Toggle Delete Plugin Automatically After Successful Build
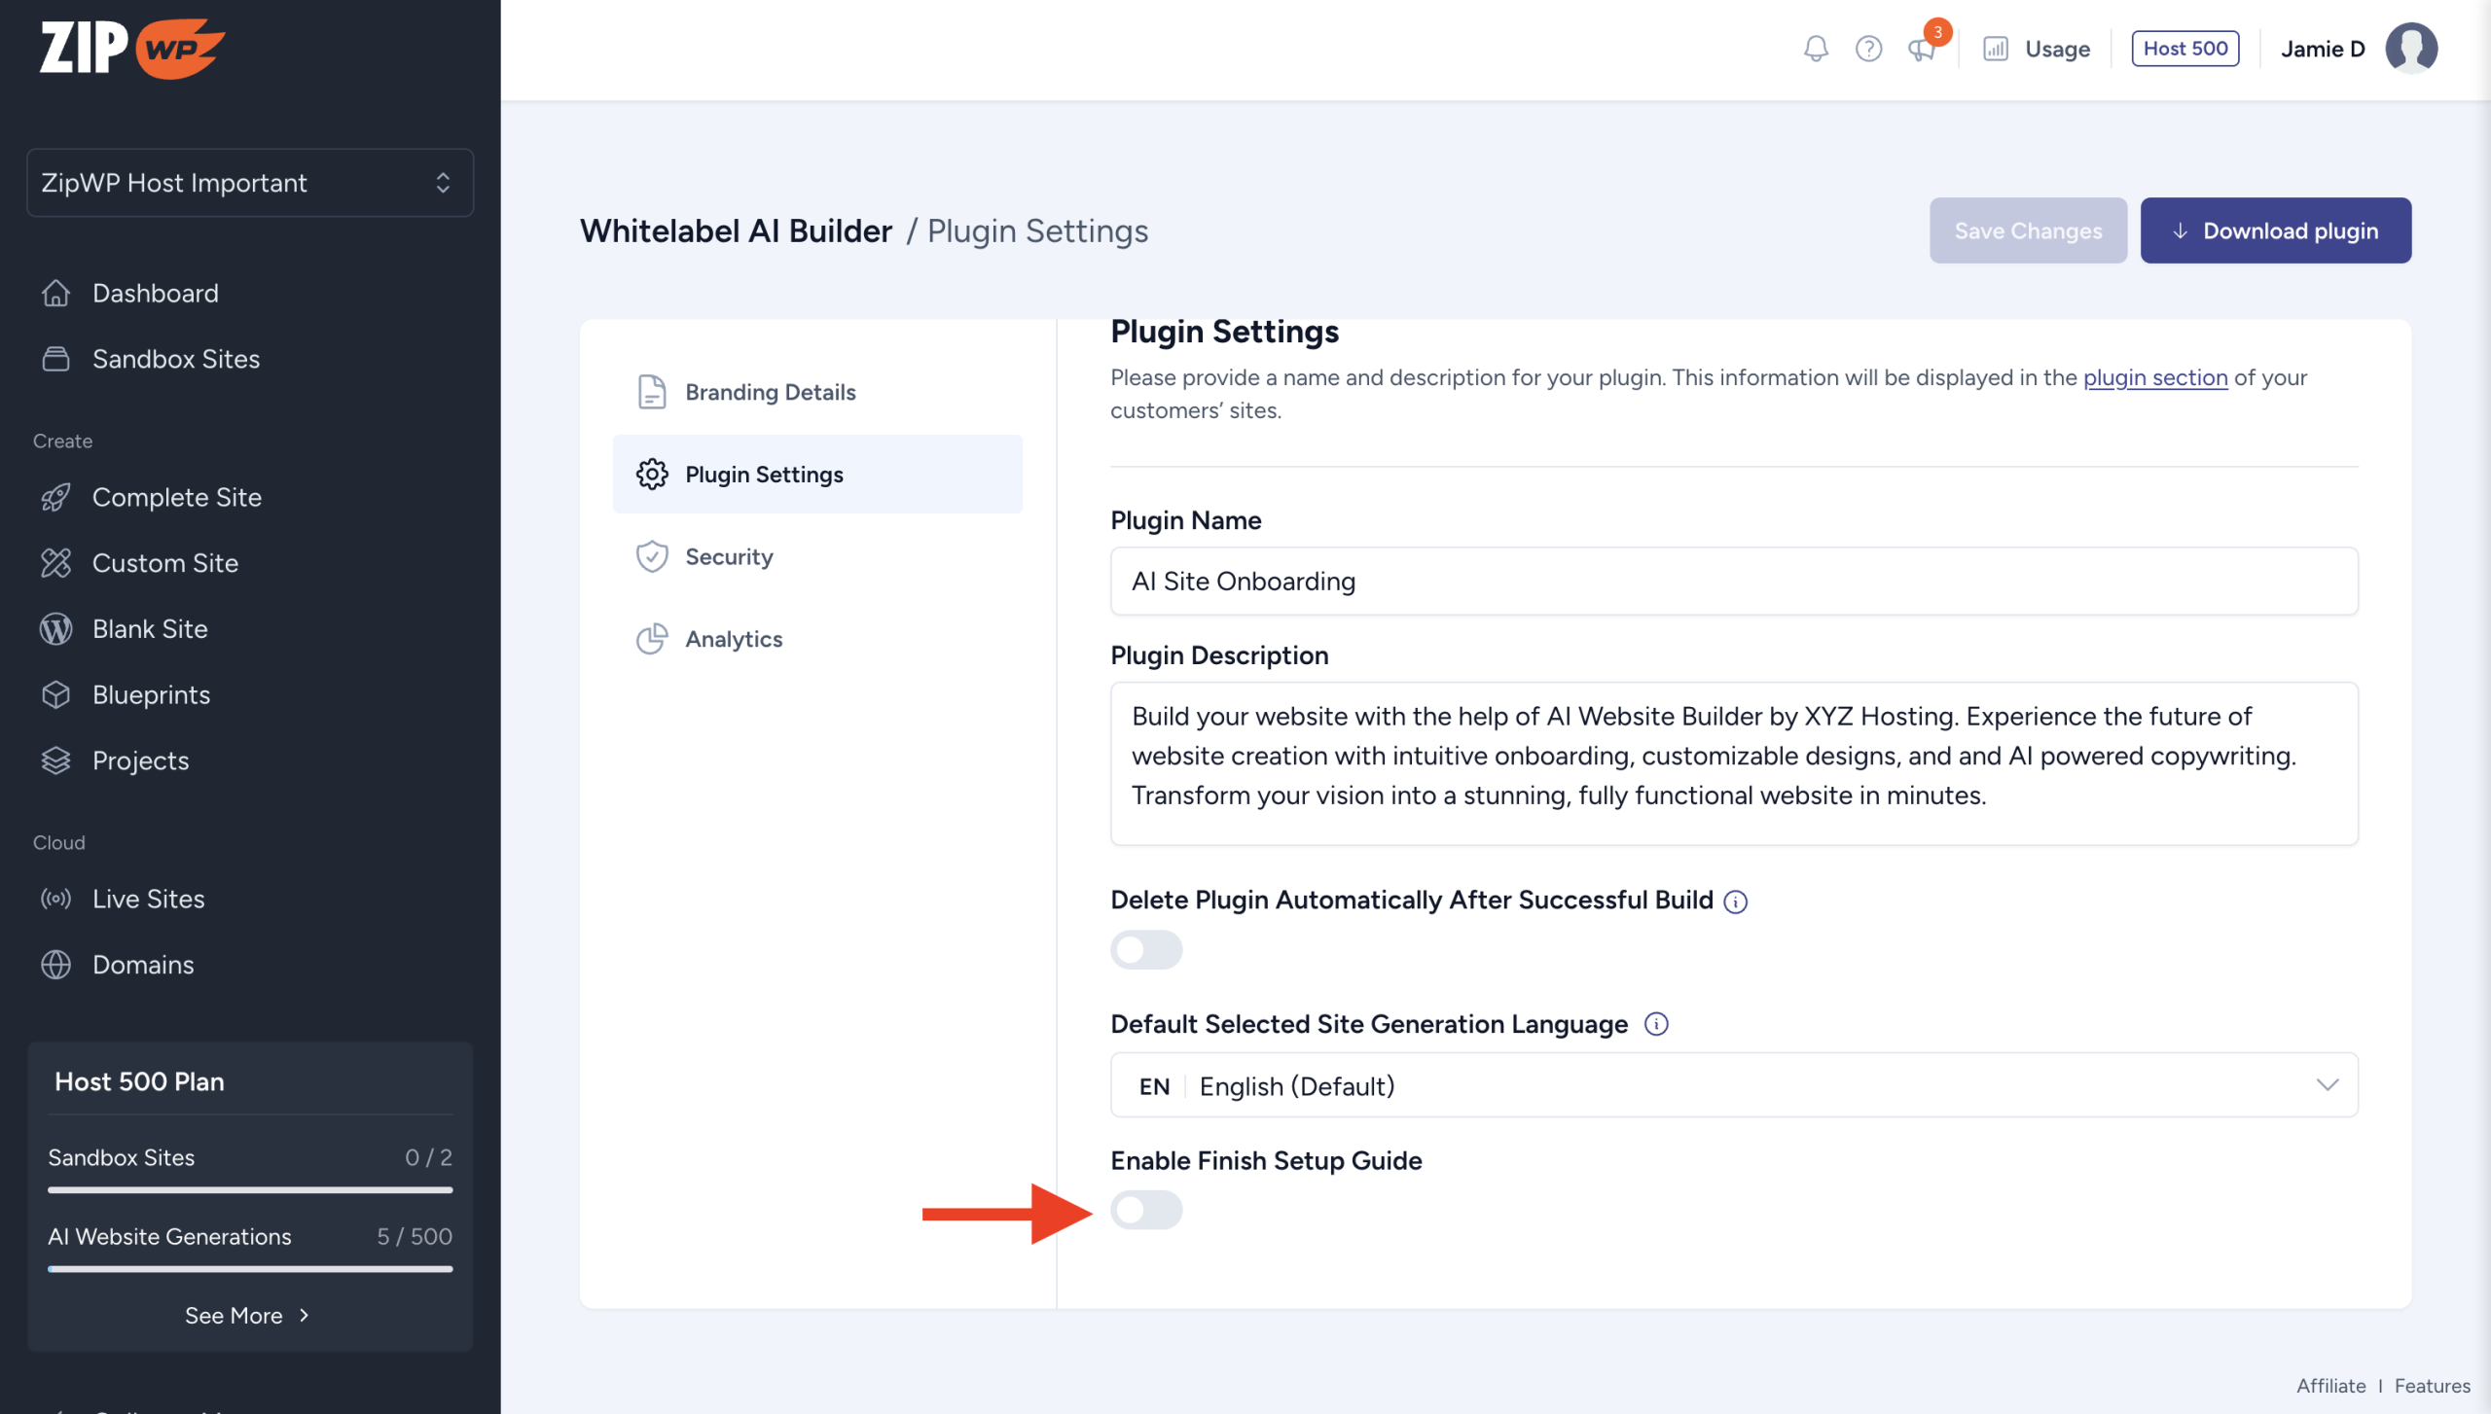The image size is (2491, 1414). [x=1146, y=949]
